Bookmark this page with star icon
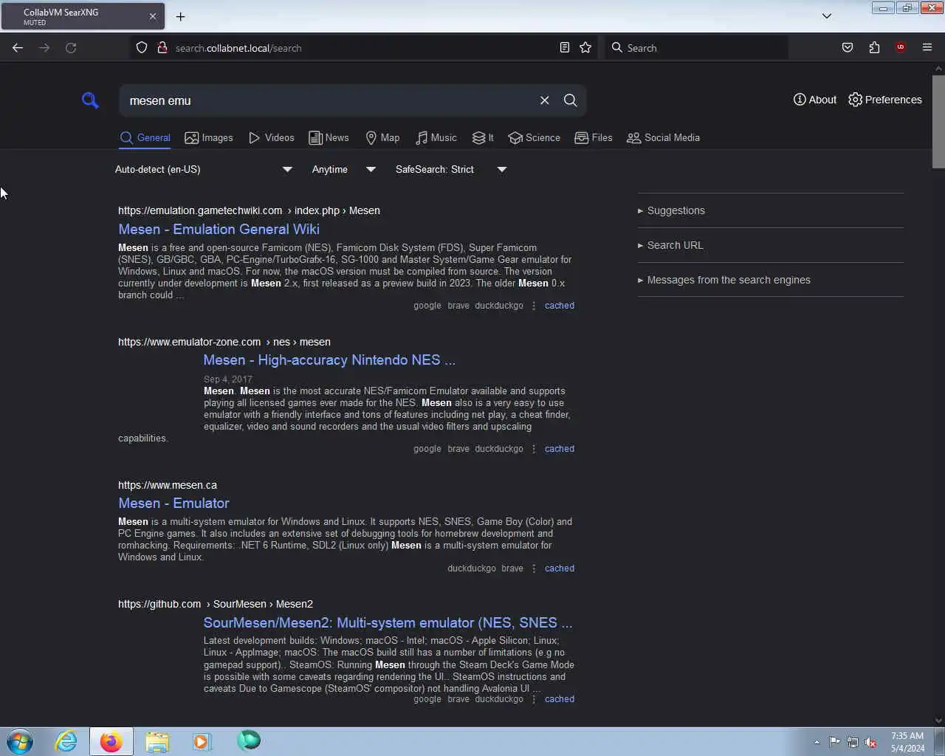 tap(585, 48)
